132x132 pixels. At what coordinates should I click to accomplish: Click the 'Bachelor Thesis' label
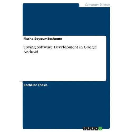click(35, 85)
